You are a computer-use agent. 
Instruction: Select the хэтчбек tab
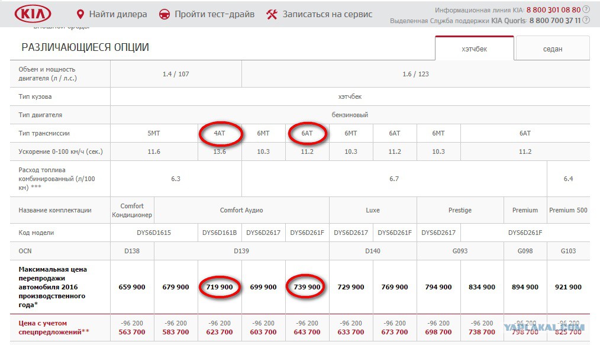pos(475,49)
